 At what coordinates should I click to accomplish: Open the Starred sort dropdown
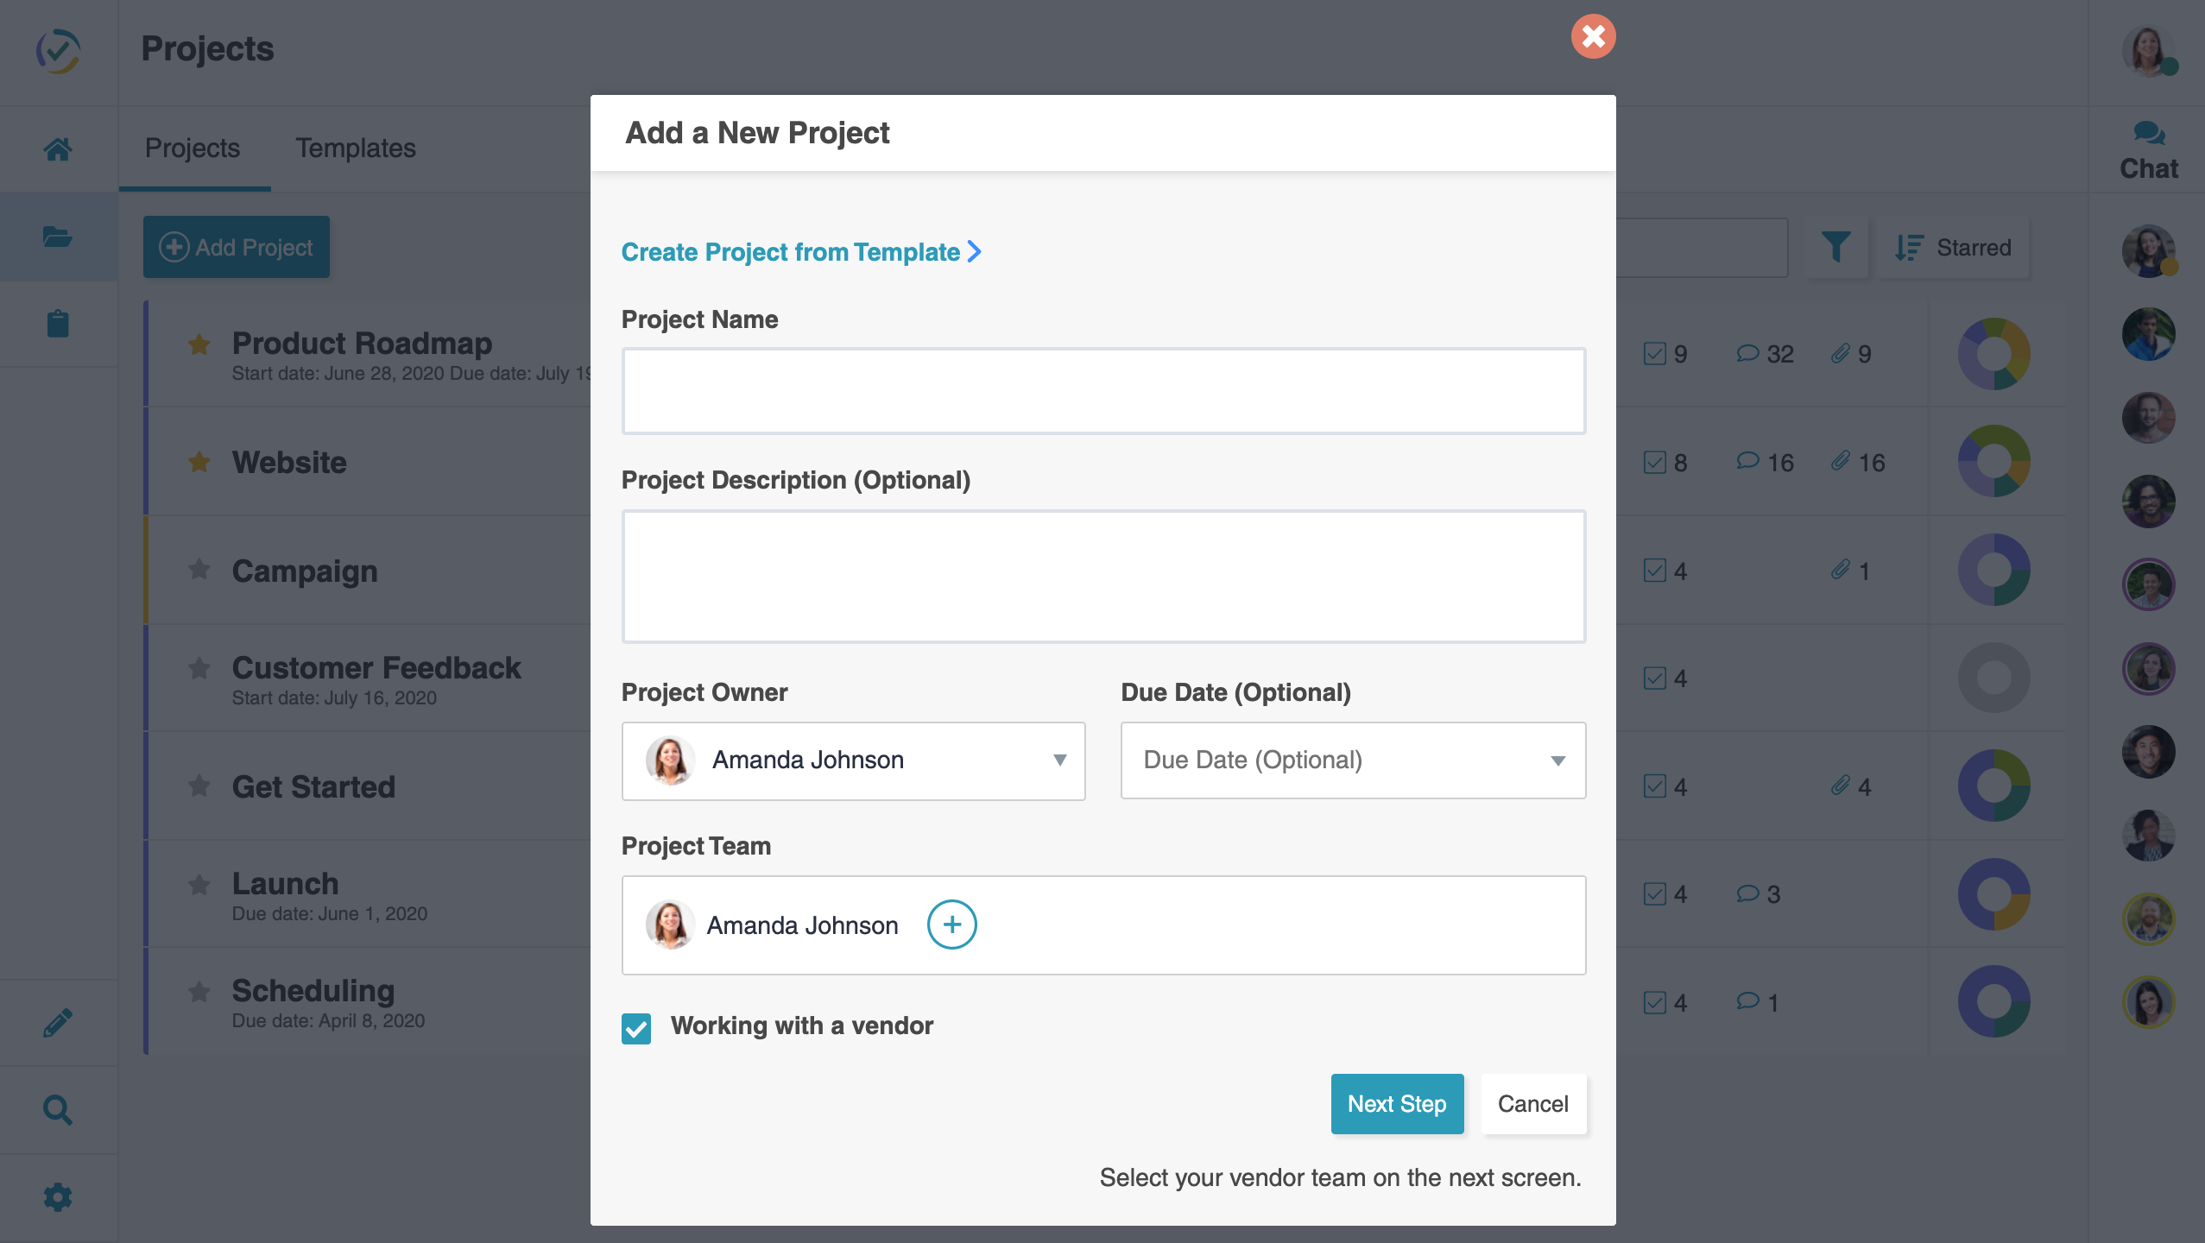(x=1953, y=248)
